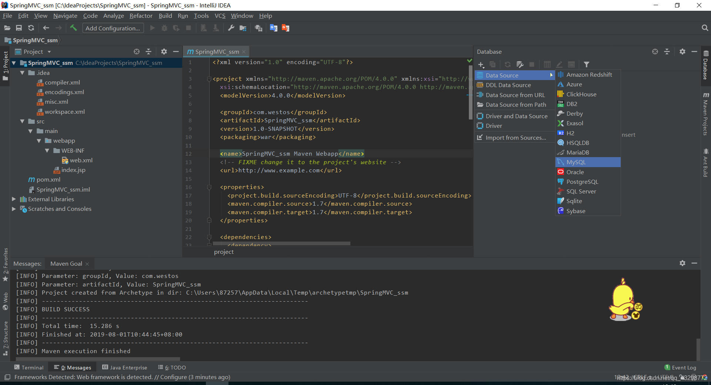Toggle the Structure side panel

pos(5,338)
